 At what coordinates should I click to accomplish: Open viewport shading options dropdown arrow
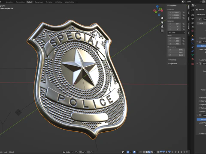tap(154, 152)
